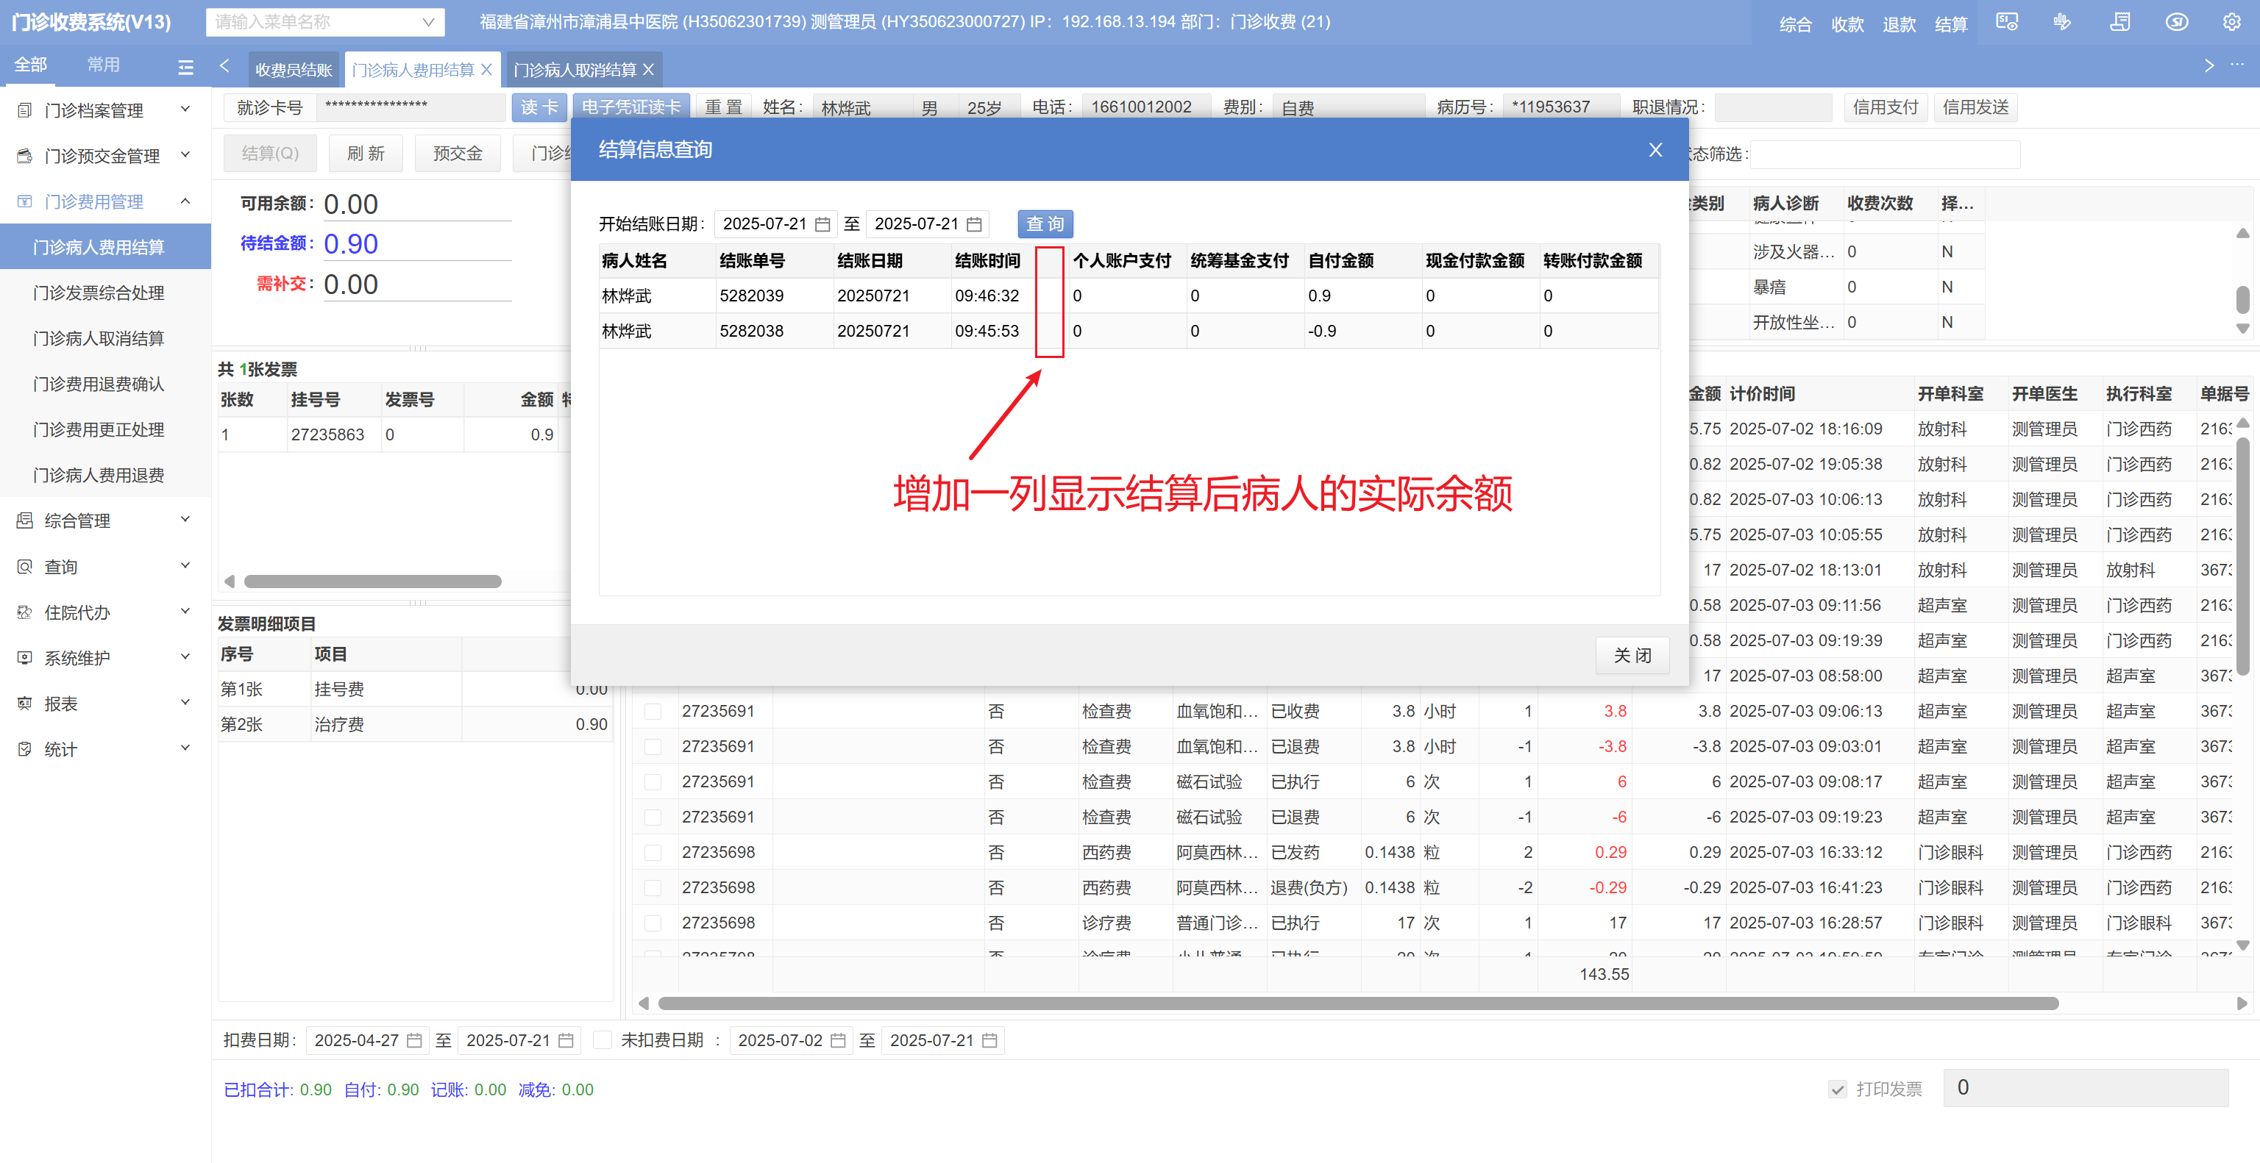Collapse sidebar with the hamburger menu icon
Screen dimensions: 2260x1163
[x=185, y=67]
